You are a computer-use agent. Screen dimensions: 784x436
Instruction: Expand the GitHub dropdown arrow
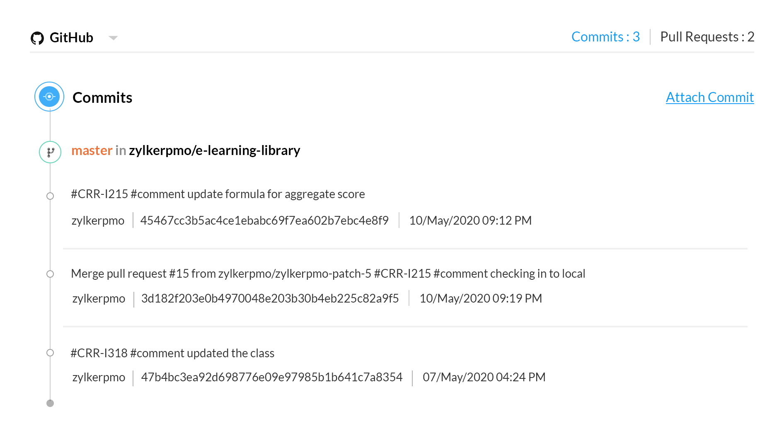[113, 38]
